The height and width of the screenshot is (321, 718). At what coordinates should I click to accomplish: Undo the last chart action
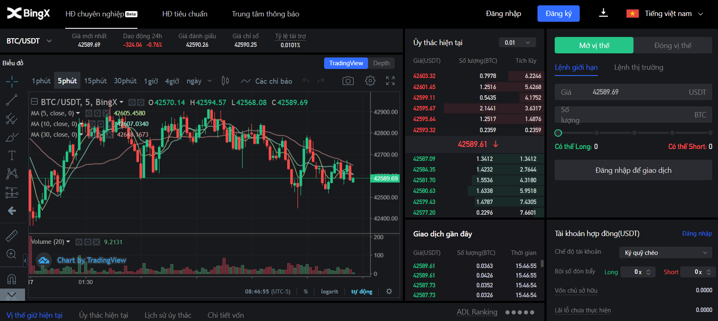pyautogui.click(x=306, y=81)
